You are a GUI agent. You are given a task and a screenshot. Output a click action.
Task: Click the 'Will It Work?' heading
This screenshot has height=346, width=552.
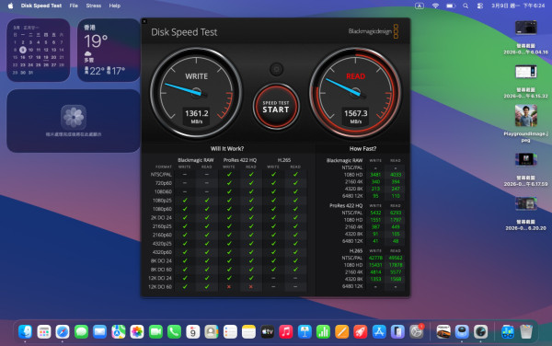(x=227, y=148)
